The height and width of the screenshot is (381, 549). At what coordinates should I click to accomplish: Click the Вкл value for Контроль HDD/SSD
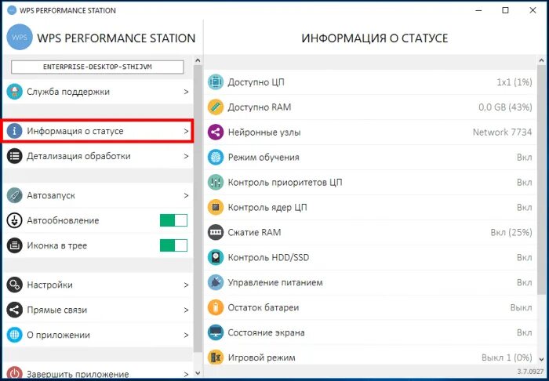(525, 257)
